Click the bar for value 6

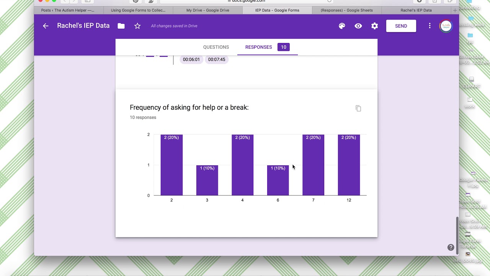[x=278, y=180]
